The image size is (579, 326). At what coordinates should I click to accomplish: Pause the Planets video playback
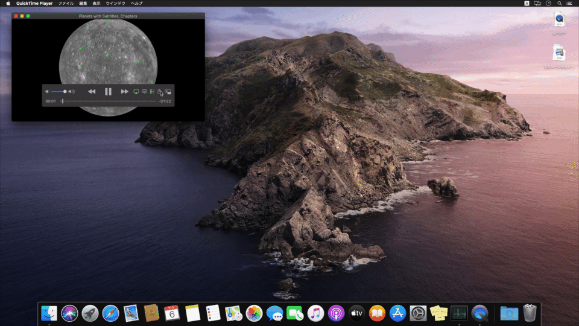click(x=108, y=92)
